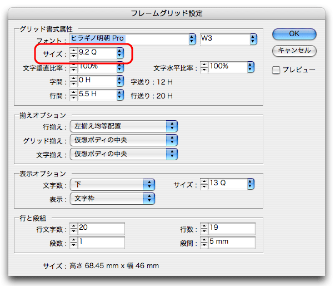This screenshot has height=286, width=335.
Task: Open the 文字水平比率 100% dropdown arrow
Action: click(251, 67)
